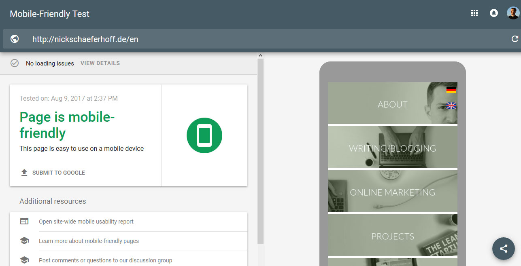Click graduation cap icon beside Post comments
Image resolution: width=521 pixels, height=266 pixels.
(24, 260)
